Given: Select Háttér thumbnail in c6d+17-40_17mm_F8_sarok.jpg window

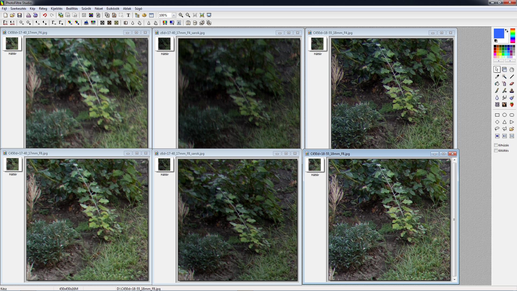Looking at the screenshot, I should [164, 165].
